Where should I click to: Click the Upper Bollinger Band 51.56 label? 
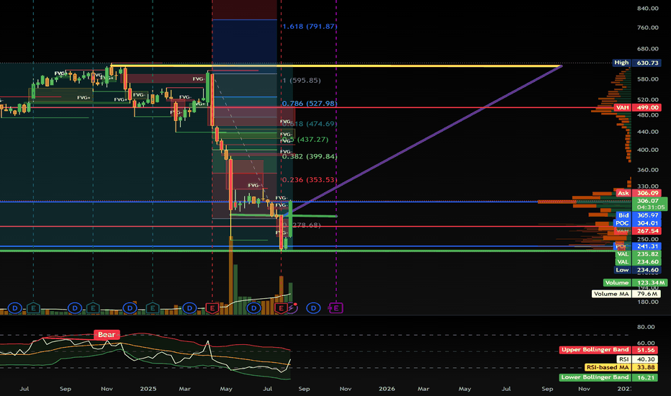pyautogui.click(x=608, y=350)
